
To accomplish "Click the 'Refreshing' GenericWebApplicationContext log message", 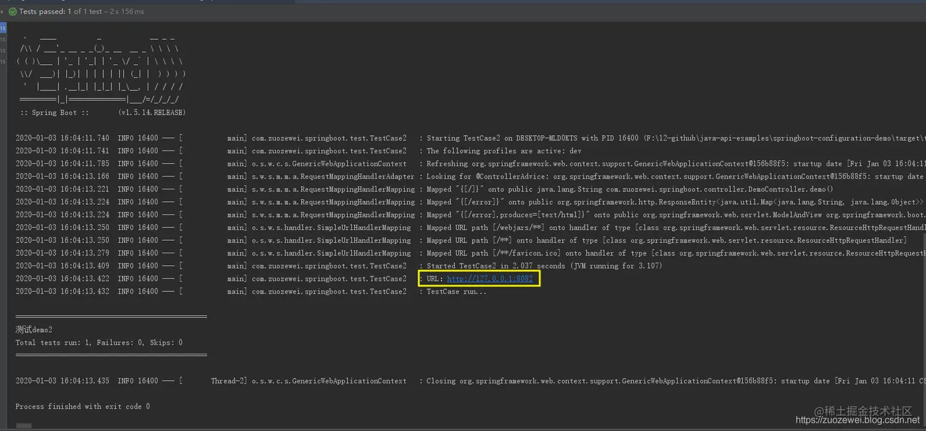I will (x=676, y=164).
